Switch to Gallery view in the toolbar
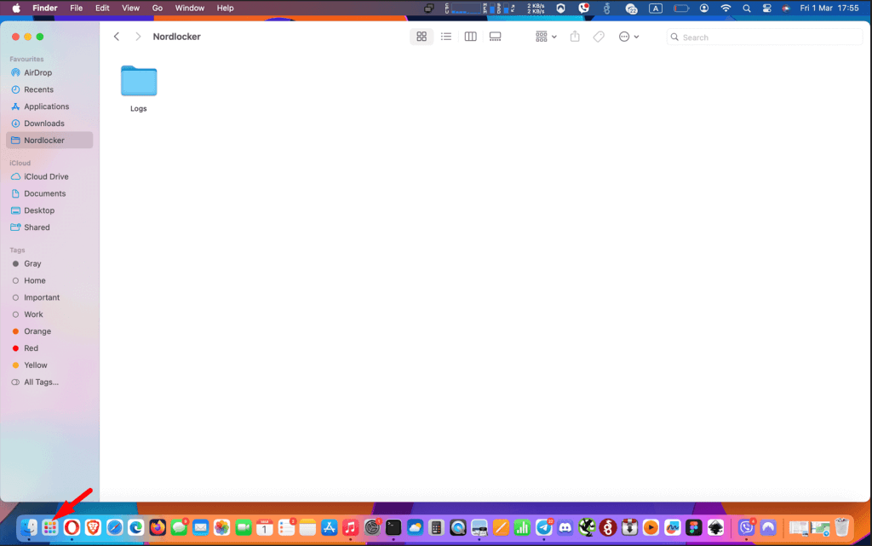The image size is (872, 546). click(495, 37)
